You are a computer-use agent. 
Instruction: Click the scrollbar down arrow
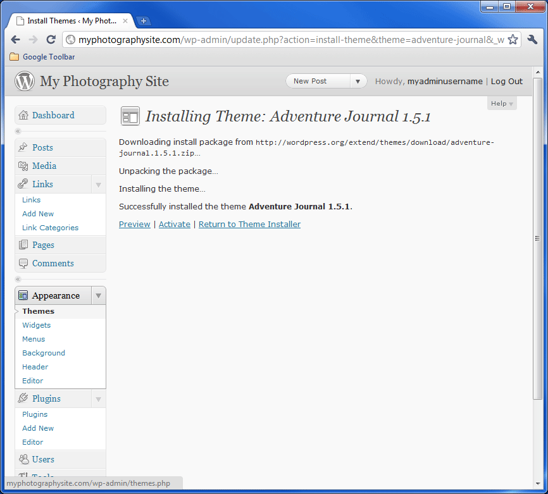point(537,483)
